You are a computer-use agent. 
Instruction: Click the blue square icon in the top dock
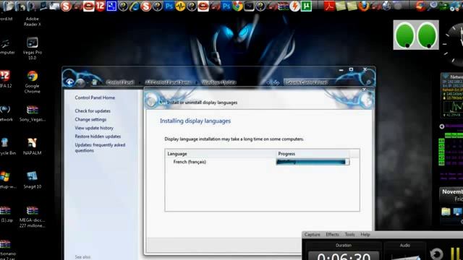[111, 6]
